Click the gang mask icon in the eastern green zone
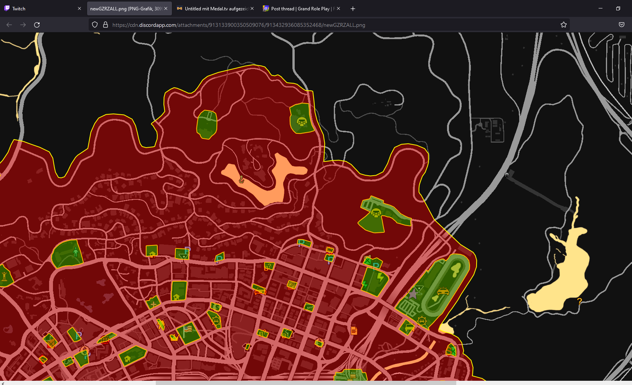 point(376,213)
